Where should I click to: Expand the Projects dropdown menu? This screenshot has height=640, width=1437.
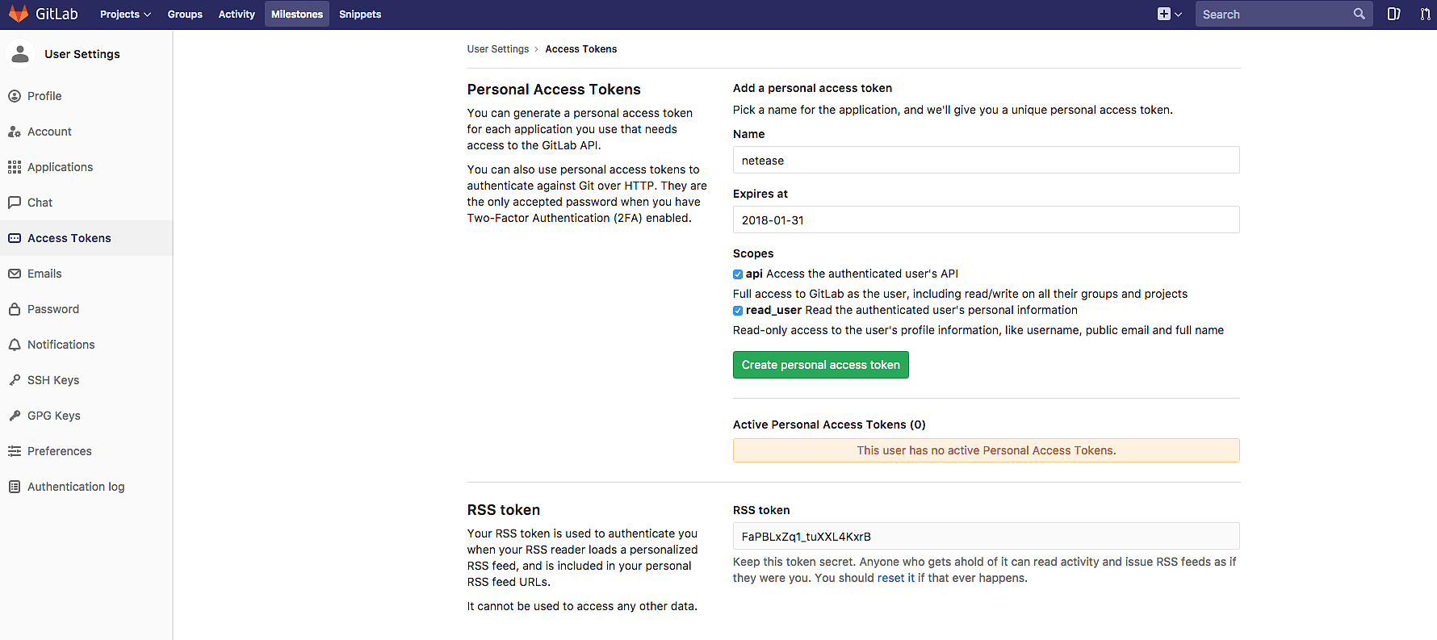pos(125,15)
